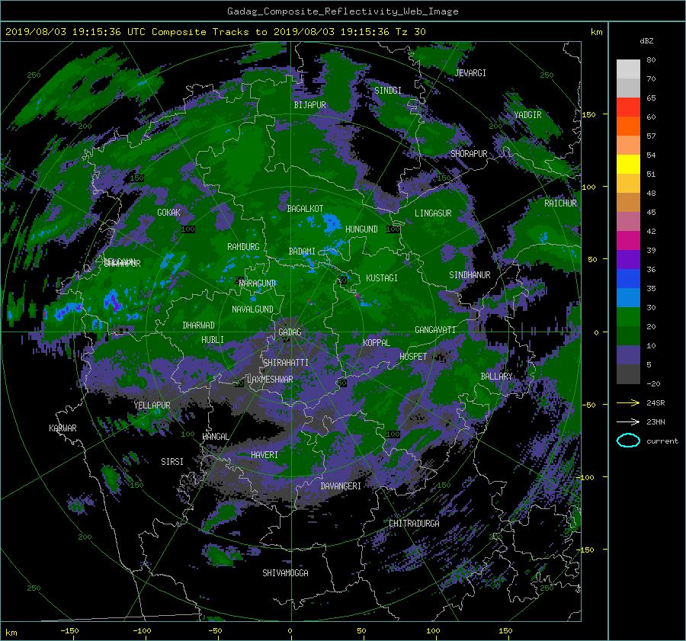Click the Gadag_Composite_Reflectivity_Web_Image title
Screen dimensions: 686x641
(x=342, y=11)
